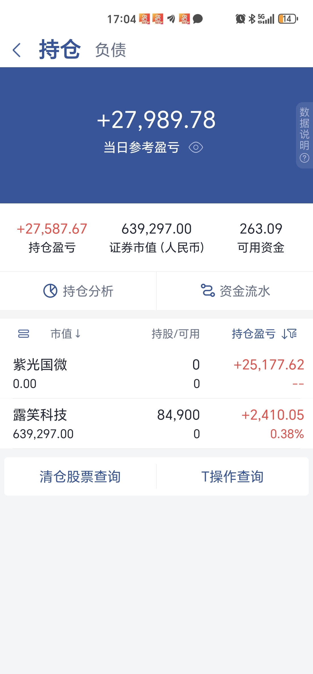Tap the 持股/可用 column header
Viewport: 313px width, 674px height.
click(x=175, y=334)
